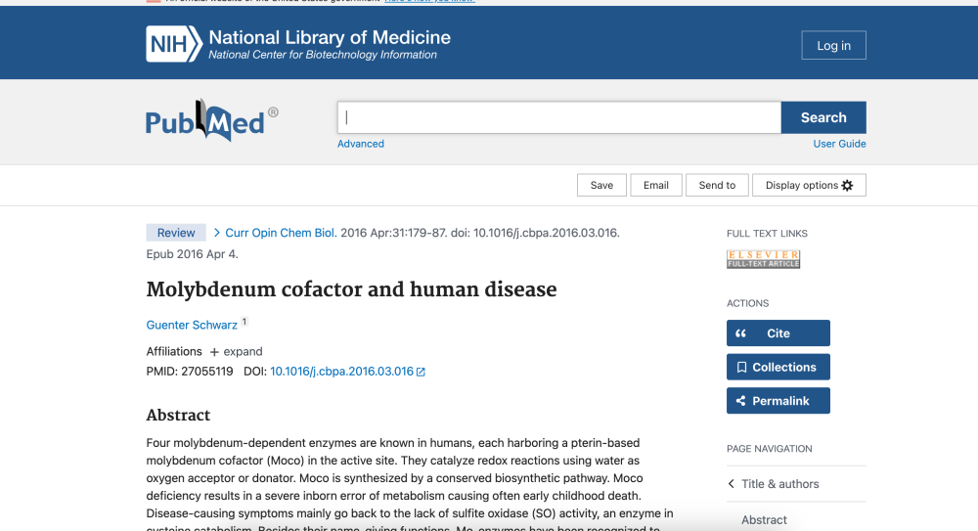Click the National Library of Medicine title
Image resolution: width=978 pixels, height=531 pixels.
pyautogui.click(x=330, y=37)
